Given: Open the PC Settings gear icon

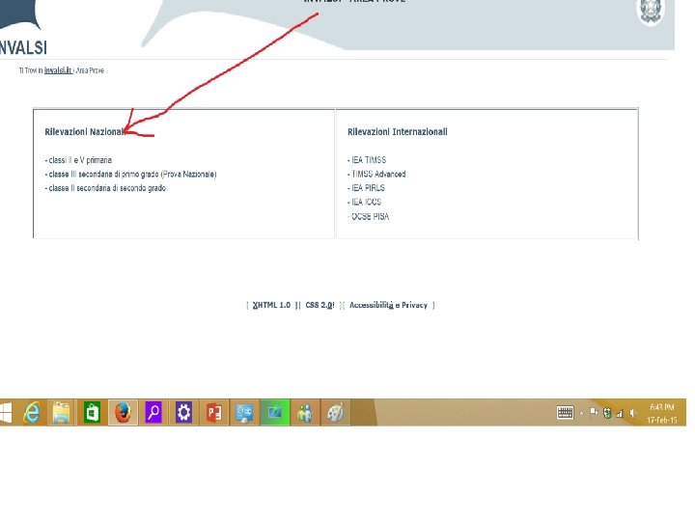Looking at the screenshot, I should click(183, 413).
